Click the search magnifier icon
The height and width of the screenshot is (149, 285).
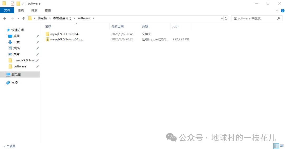click(279, 18)
